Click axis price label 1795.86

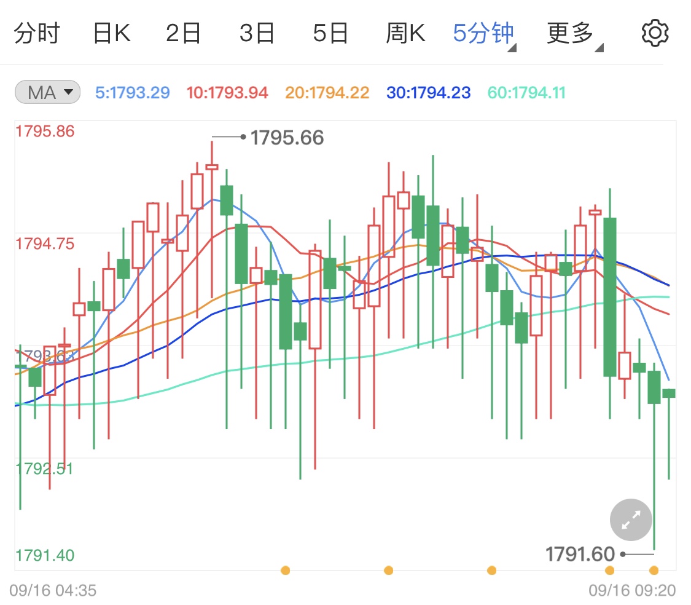click(x=45, y=131)
